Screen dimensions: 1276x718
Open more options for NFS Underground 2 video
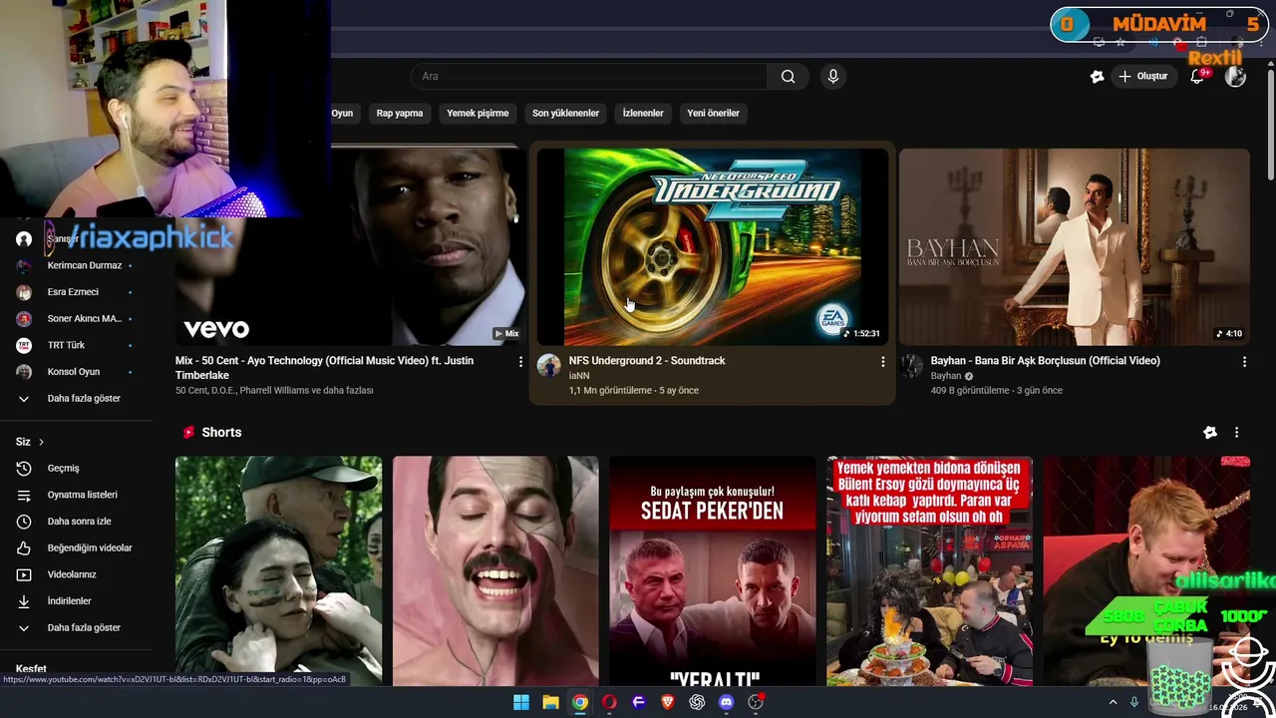(882, 362)
